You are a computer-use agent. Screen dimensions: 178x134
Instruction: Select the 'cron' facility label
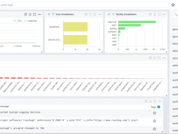[x=114, y=38]
